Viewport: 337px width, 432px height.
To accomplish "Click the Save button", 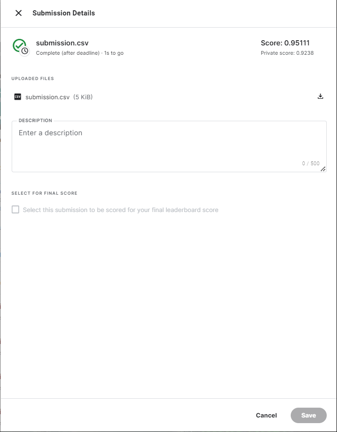I will click(x=308, y=415).
